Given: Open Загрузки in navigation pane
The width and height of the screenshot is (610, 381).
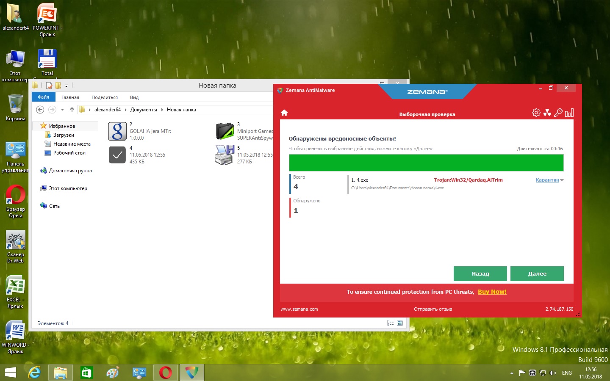Looking at the screenshot, I should pos(64,135).
